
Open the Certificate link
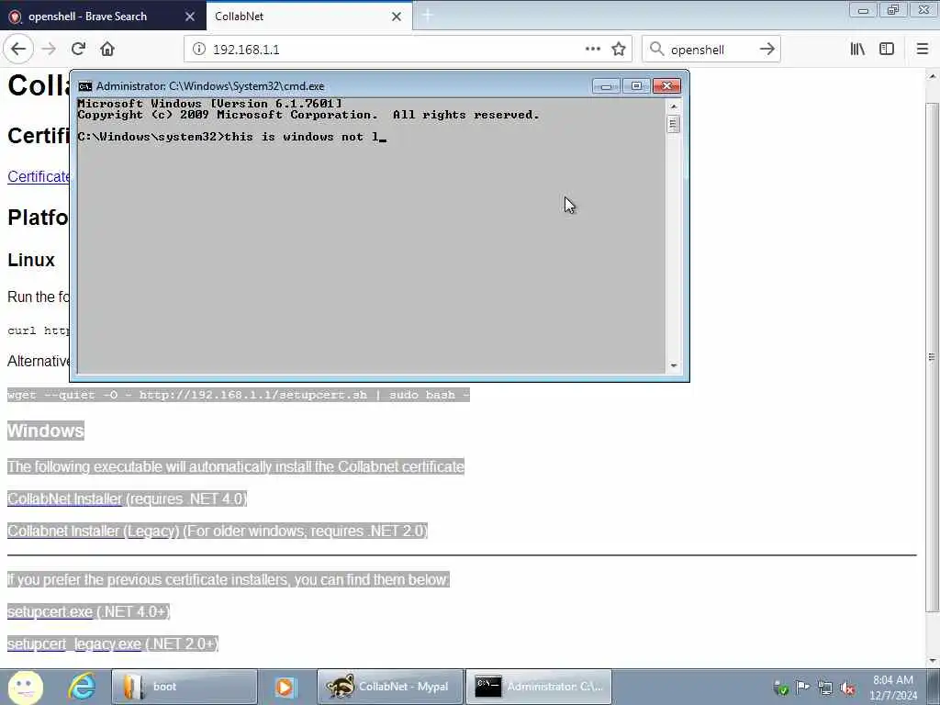click(39, 177)
